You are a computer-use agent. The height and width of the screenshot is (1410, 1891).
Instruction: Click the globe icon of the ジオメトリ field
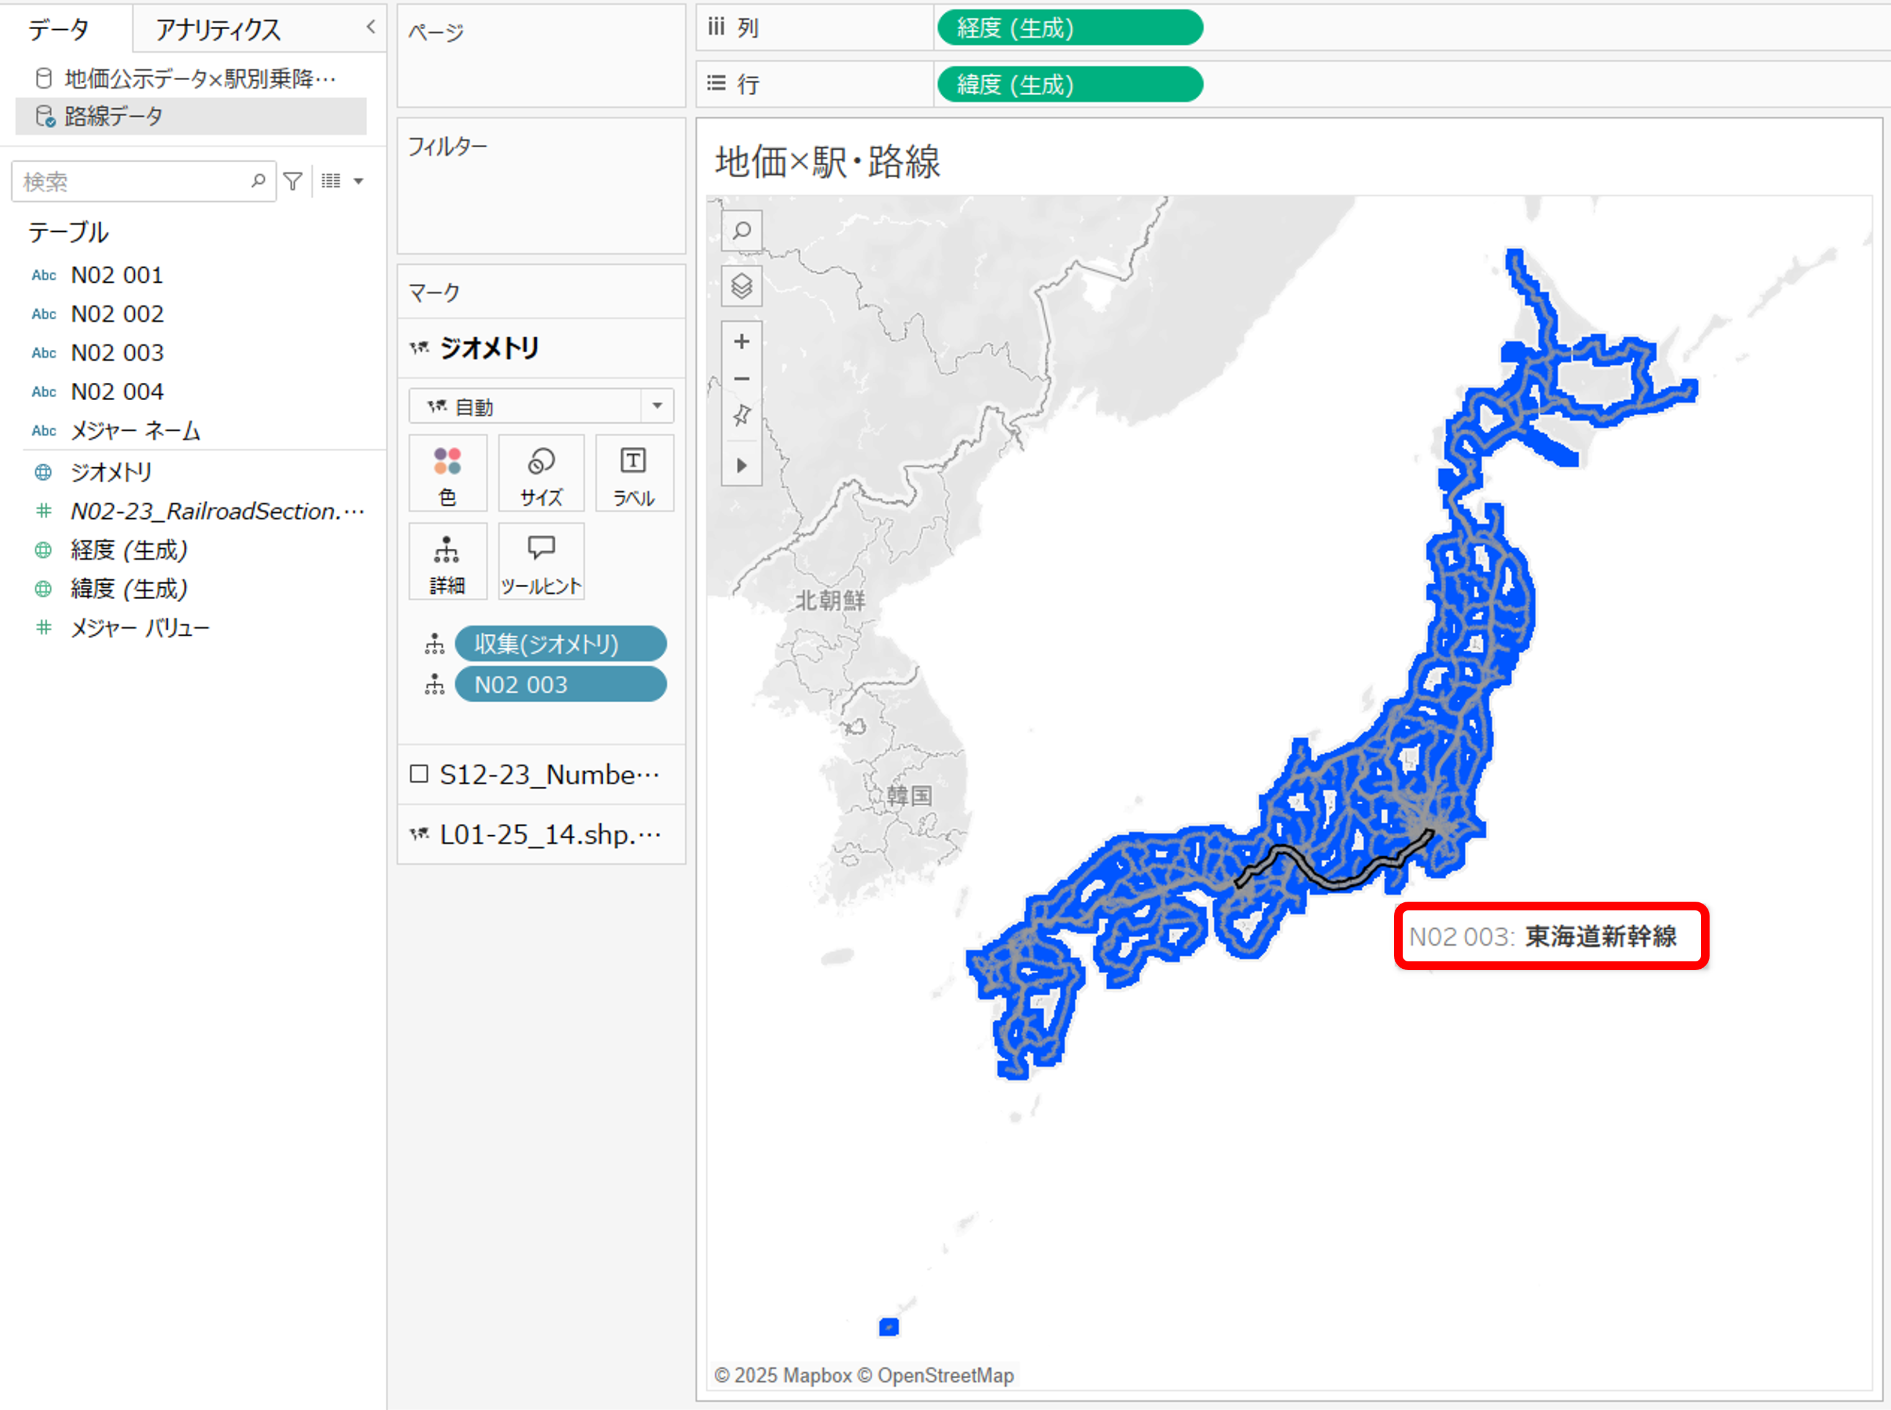click(x=43, y=472)
